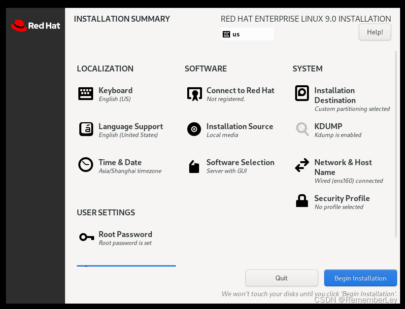405x309 pixels.
Task: Click the Help! button
Action: point(375,32)
